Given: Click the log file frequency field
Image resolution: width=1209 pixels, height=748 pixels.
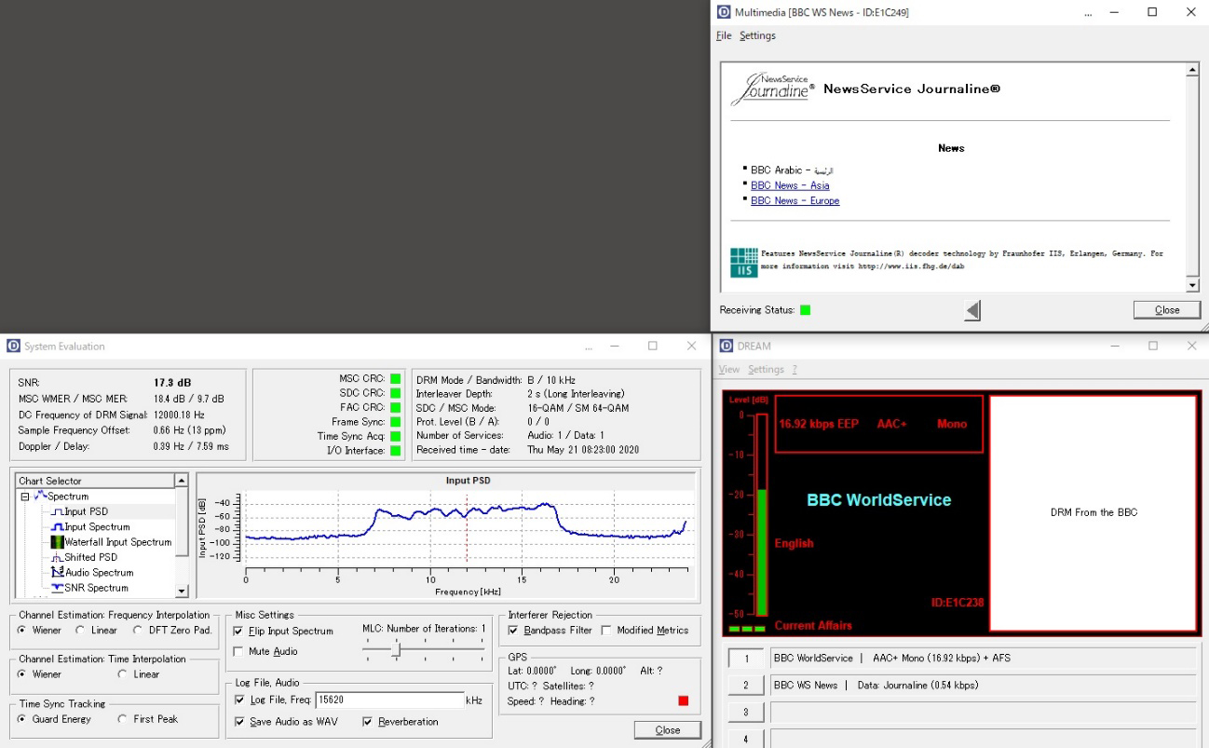Looking at the screenshot, I should (x=389, y=700).
